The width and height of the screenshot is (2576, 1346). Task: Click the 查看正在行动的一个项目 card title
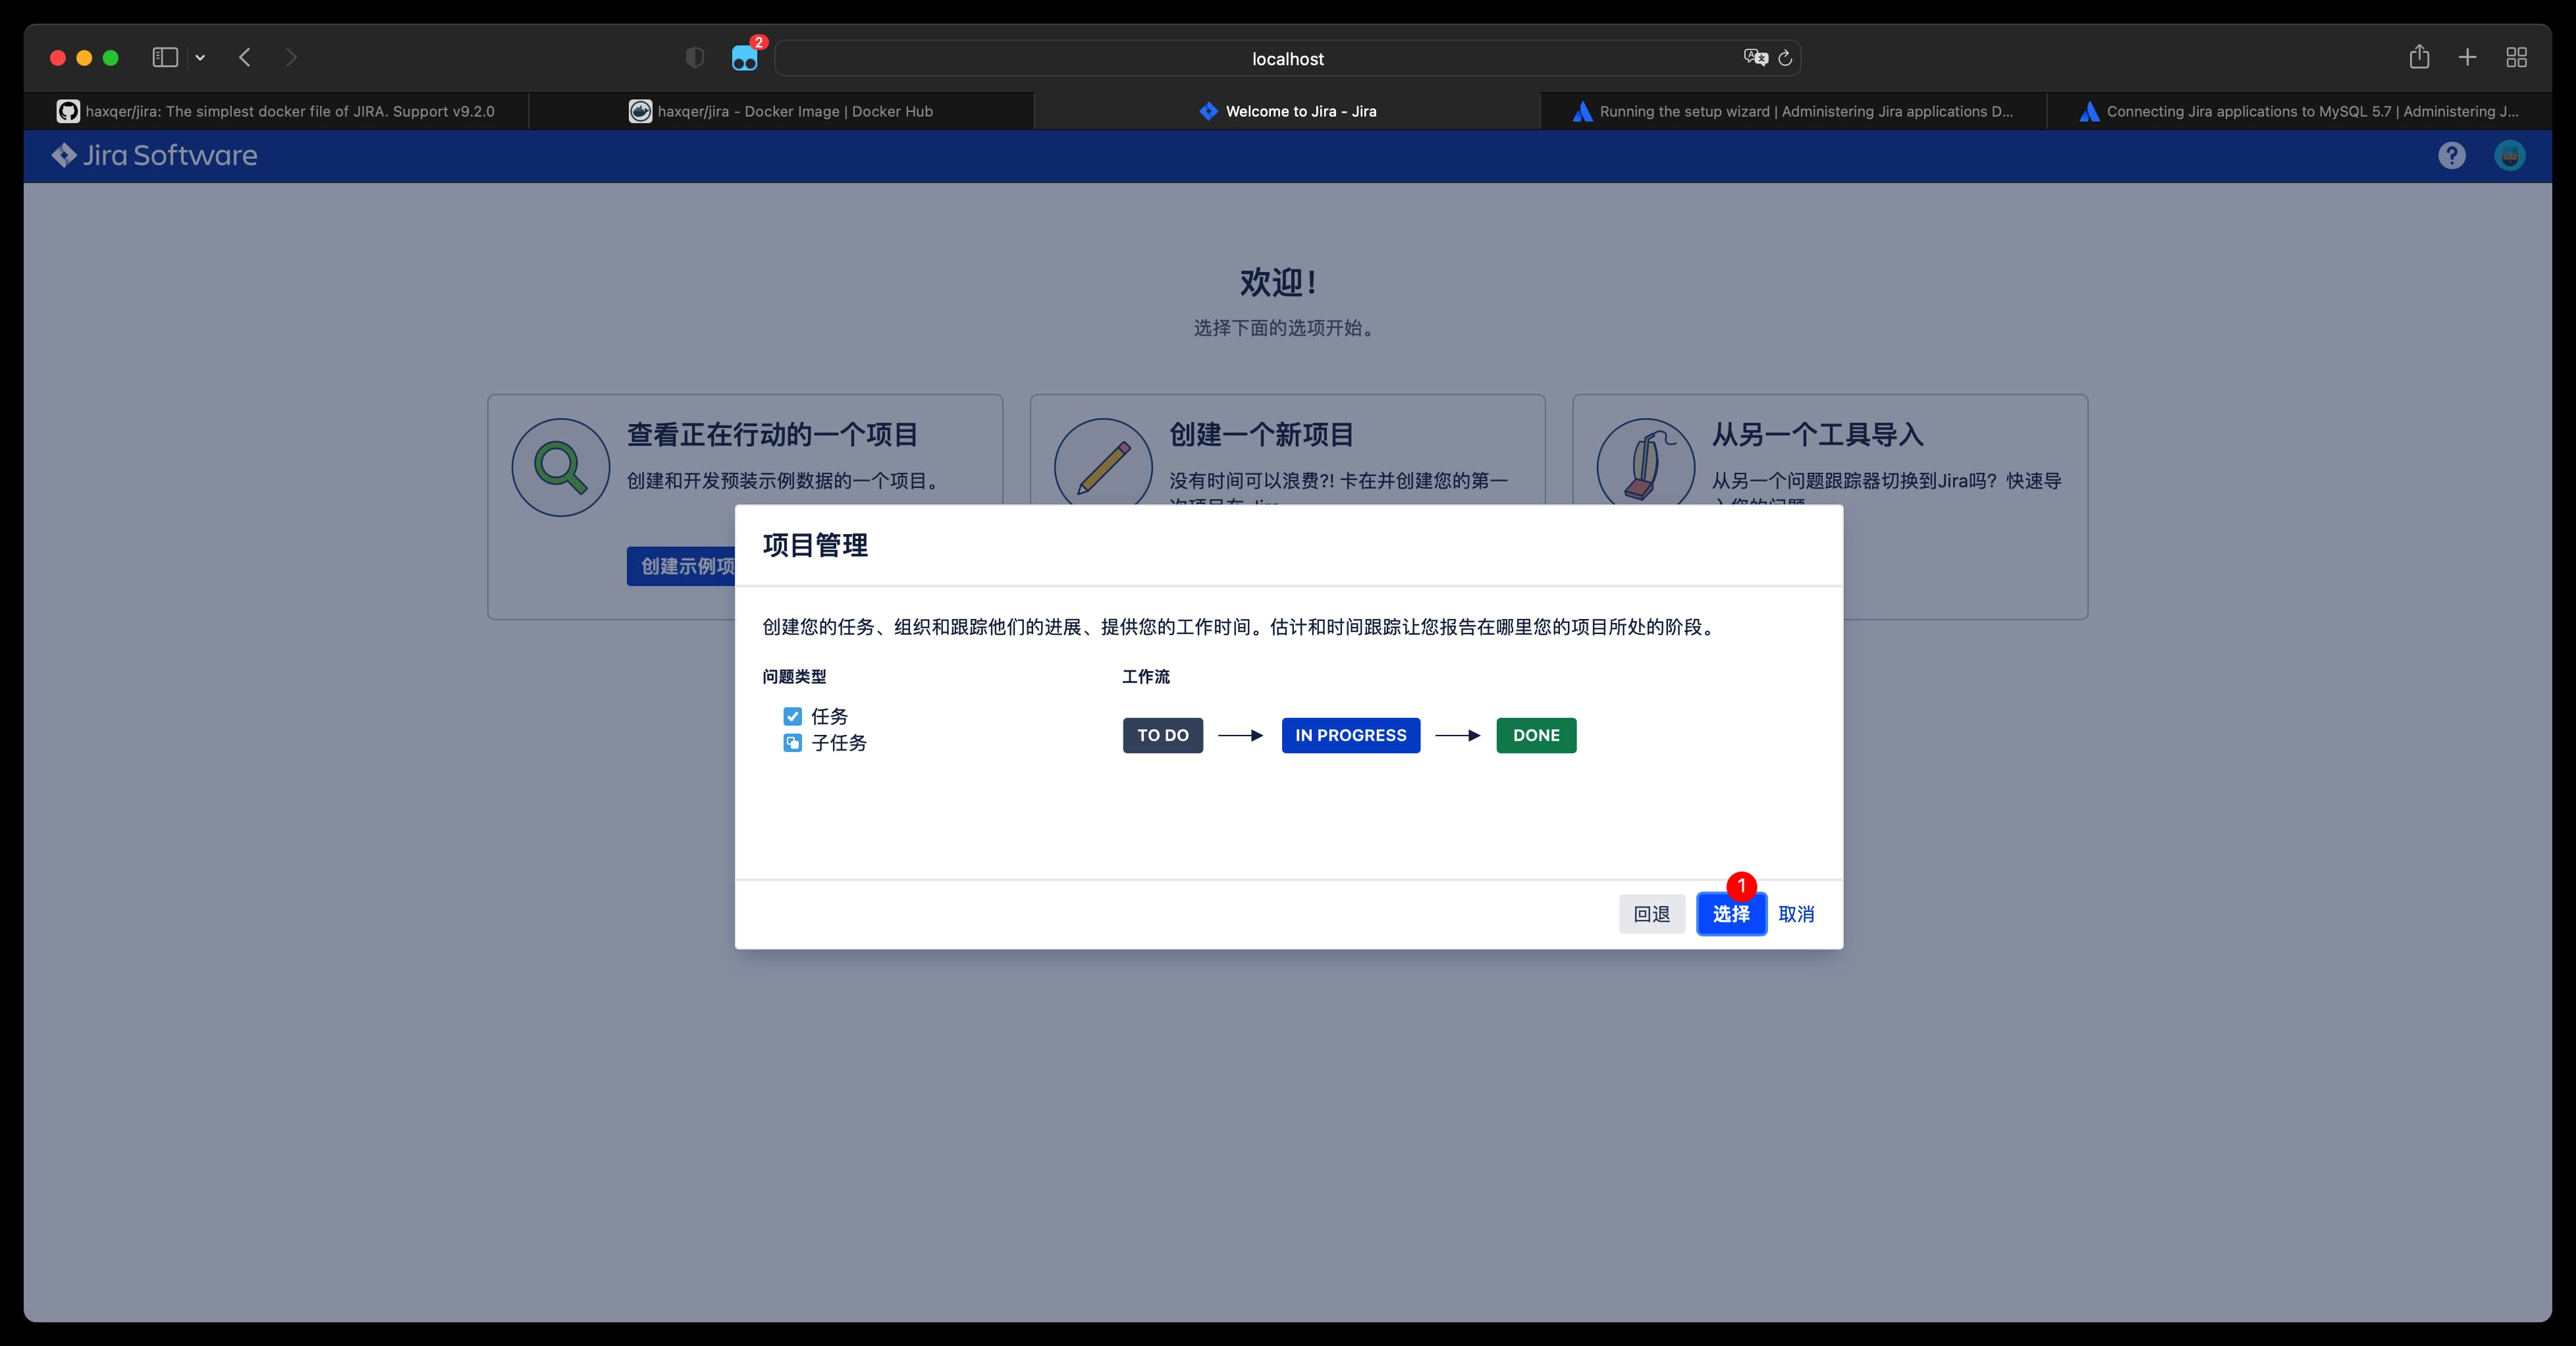(773, 435)
